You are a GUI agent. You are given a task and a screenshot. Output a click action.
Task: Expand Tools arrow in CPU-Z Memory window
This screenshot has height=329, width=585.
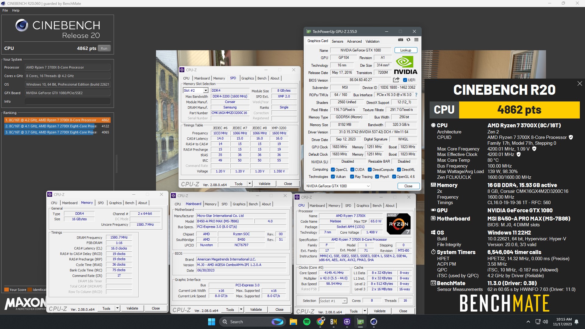117,308
